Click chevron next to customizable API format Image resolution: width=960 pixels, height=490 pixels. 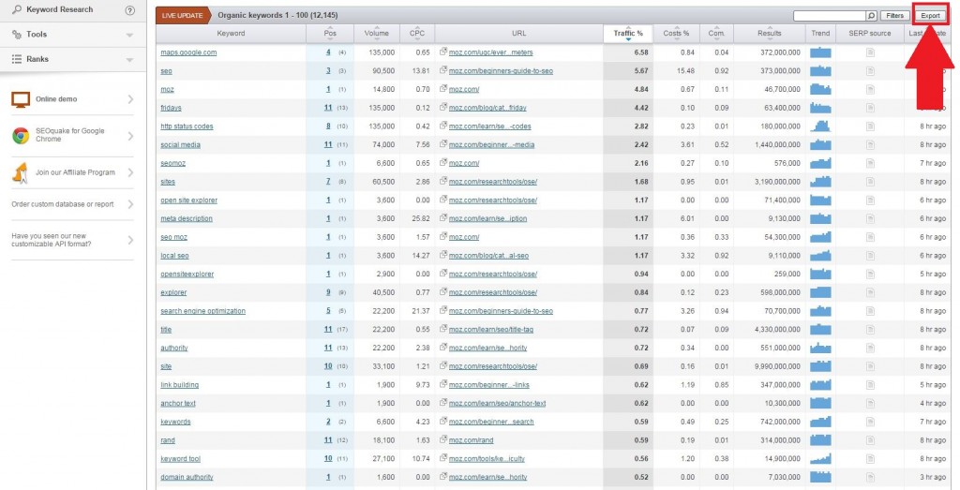[x=129, y=240]
